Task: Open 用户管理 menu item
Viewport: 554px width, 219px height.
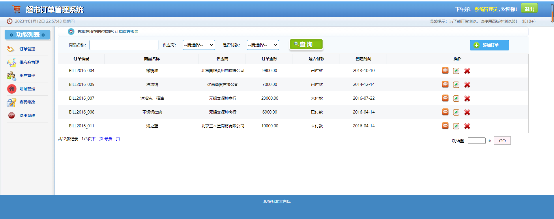Action: [x=27, y=75]
